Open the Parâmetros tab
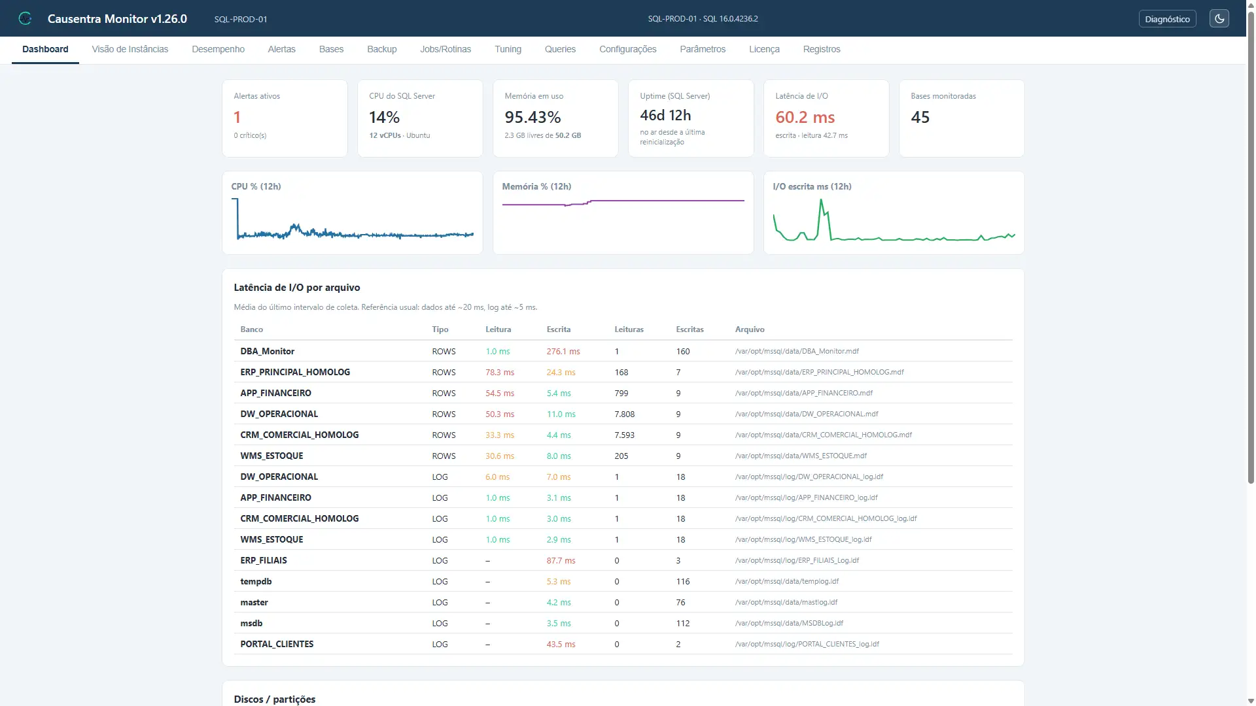Screen dimensions: 1256x706 point(703,49)
